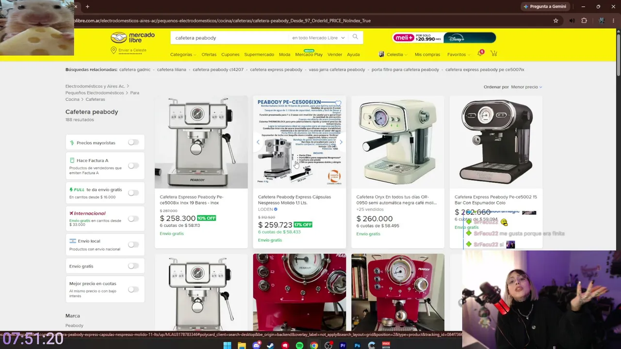The image size is (621, 349).
Task: Open the Vender menu item
Action: tap(335, 54)
